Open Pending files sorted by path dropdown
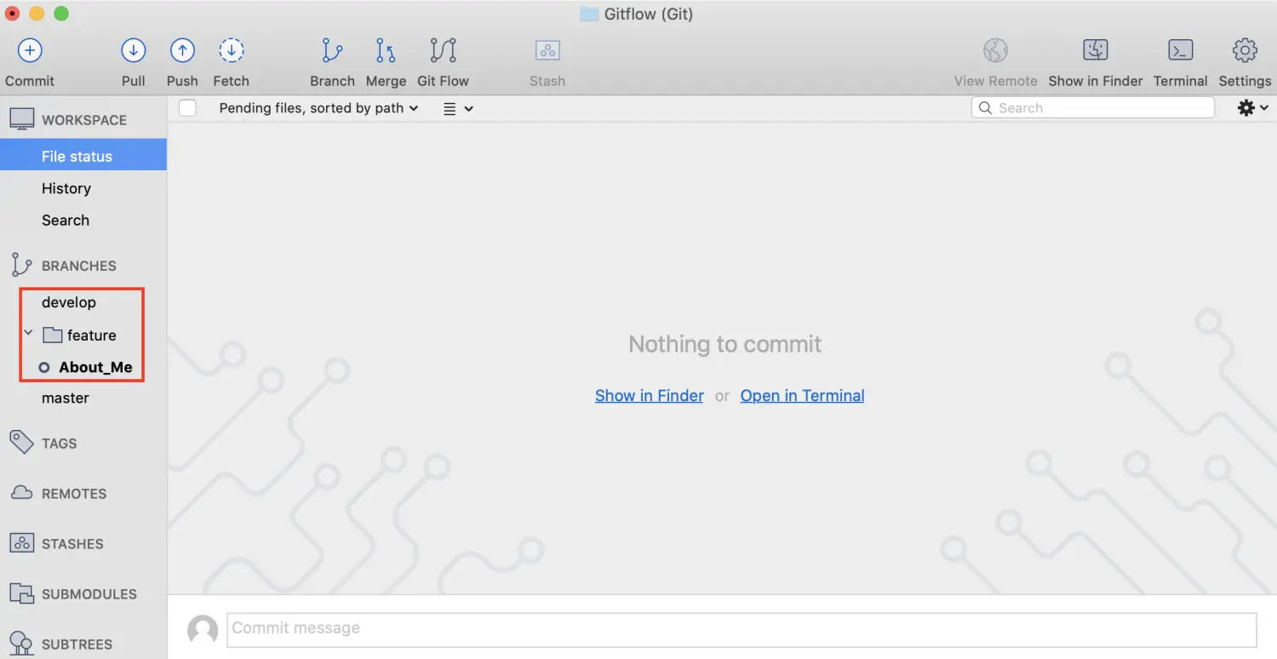Viewport: 1277px width, 659px height. point(319,108)
